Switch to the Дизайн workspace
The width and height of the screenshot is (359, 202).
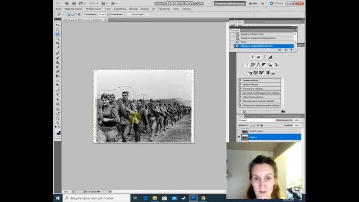(253, 3)
